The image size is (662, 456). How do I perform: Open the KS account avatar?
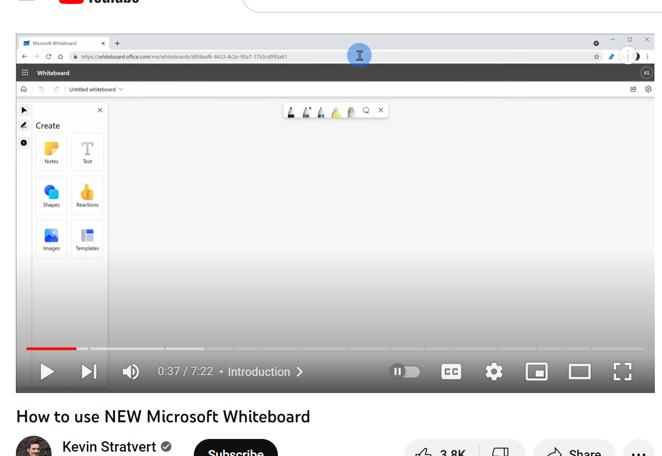pos(647,73)
